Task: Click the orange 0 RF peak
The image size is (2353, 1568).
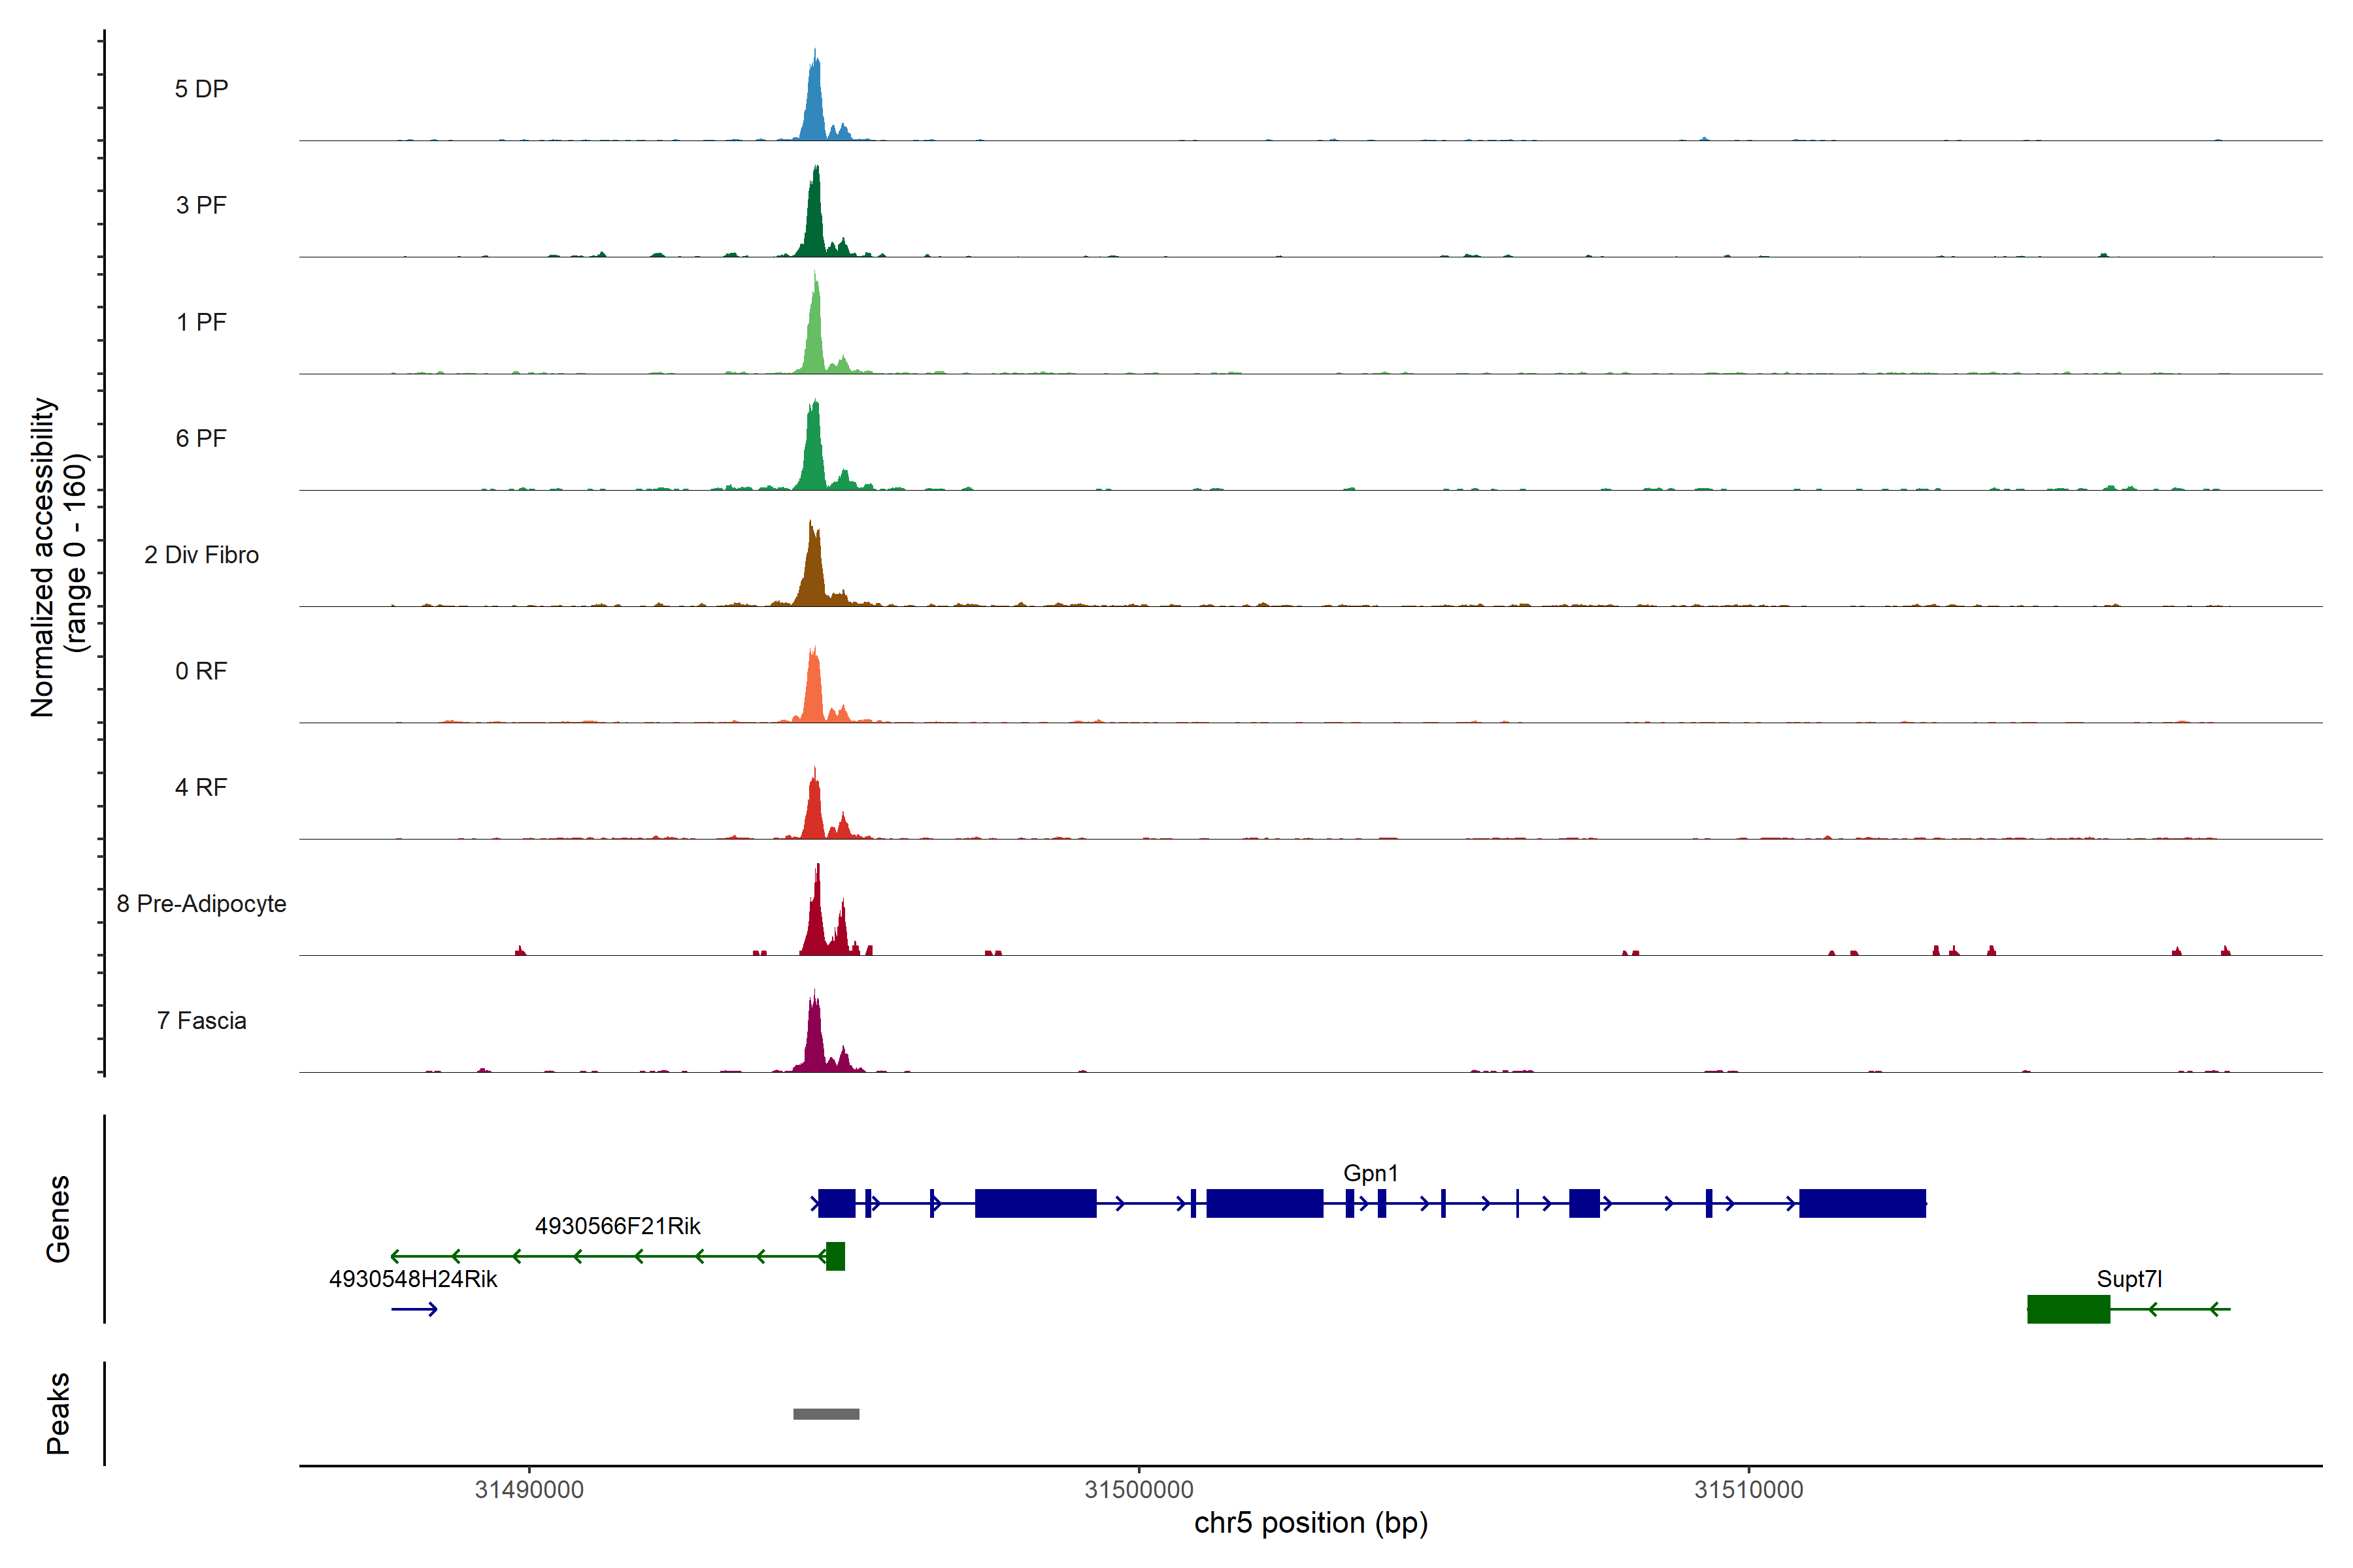Action: click(x=813, y=690)
